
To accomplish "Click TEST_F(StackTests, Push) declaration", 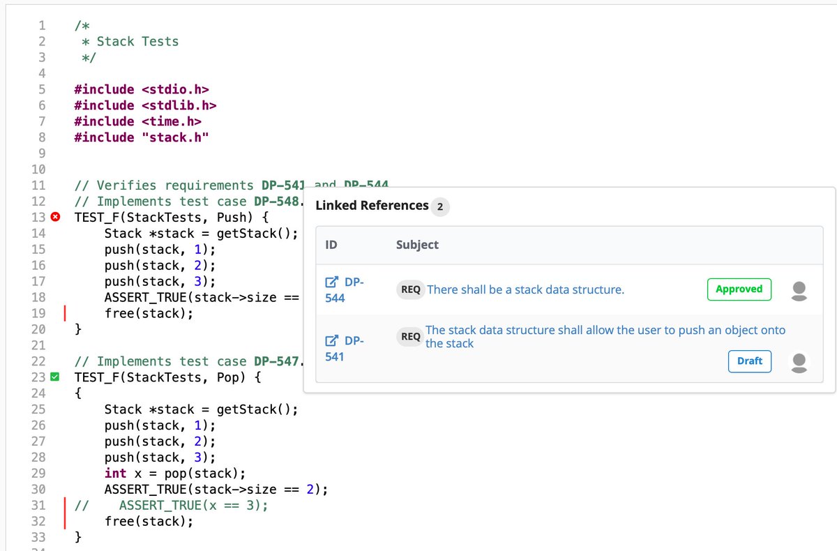I will (x=172, y=218).
